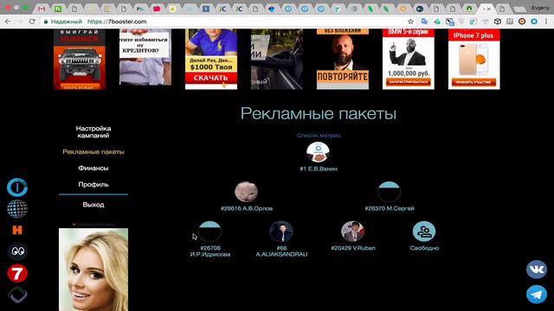Click СКАЧАТЬ on the $1000 ad
The height and width of the screenshot is (311, 554).
tap(211, 78)
